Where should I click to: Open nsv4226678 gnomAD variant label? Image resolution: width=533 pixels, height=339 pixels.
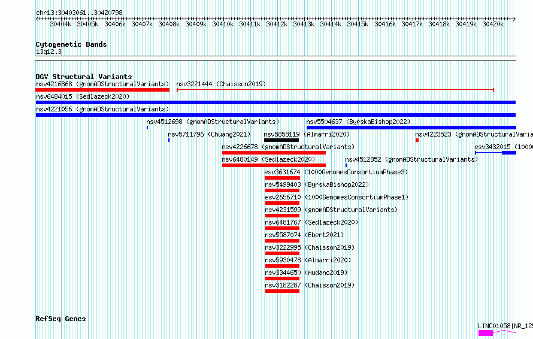pyautogui.click(x=288, y=147)
